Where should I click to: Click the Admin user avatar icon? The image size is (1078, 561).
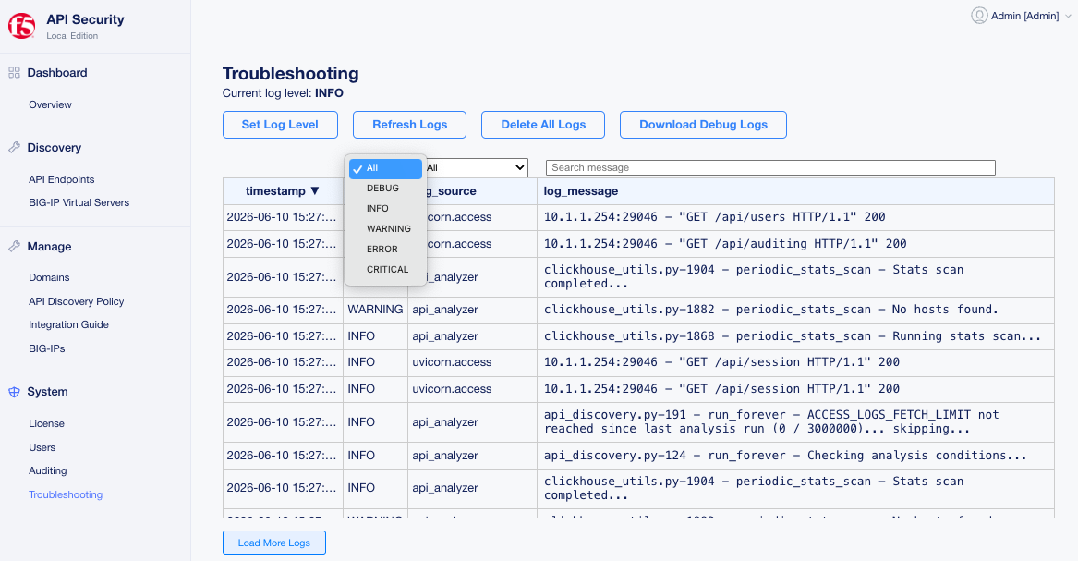pos(979,15)
